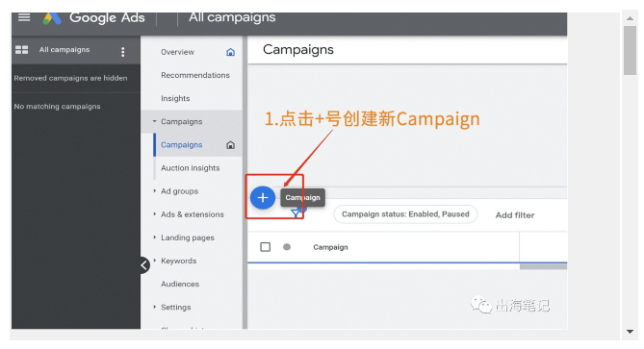The height and width of the screenshot is (349, 644).
Task: Expand the Ad groups section
Action: (154, 191)
